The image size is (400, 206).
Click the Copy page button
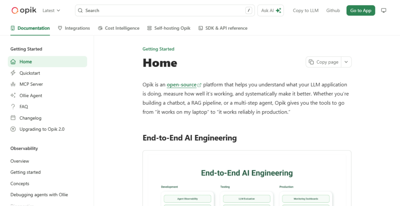[x=323, y=62]
